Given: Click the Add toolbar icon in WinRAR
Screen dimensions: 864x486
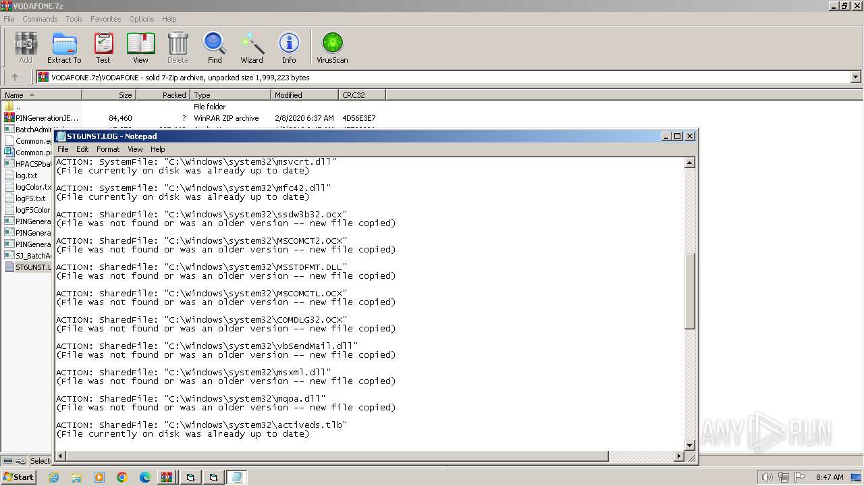Looking at the screenshot, I should tap(25, 48).
